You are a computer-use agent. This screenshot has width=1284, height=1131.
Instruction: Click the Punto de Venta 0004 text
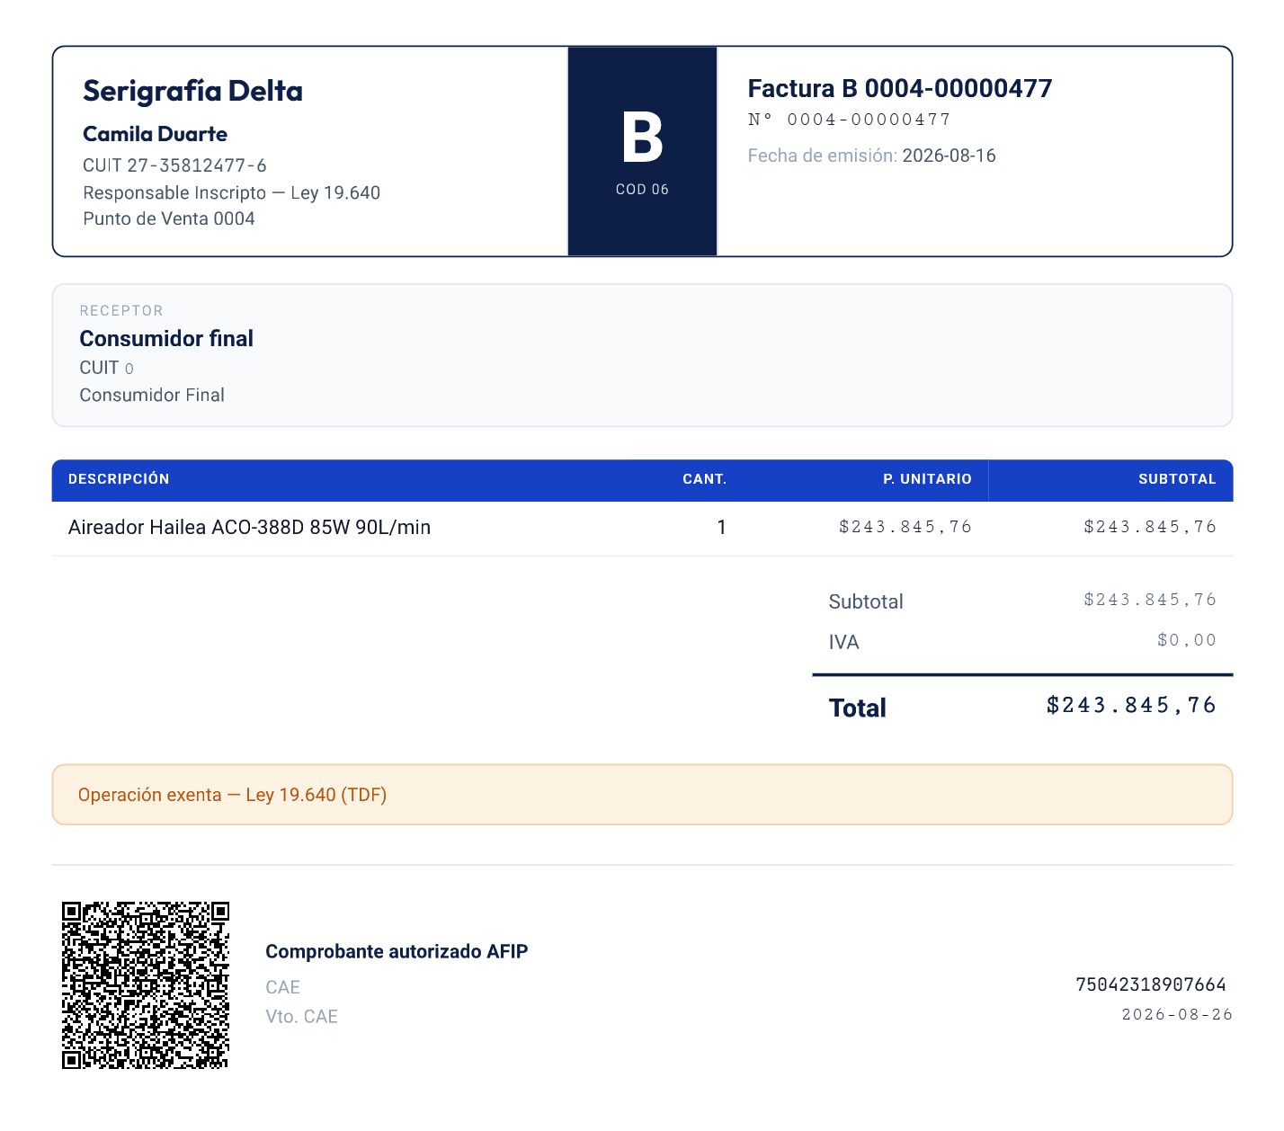tap(169, 218)
